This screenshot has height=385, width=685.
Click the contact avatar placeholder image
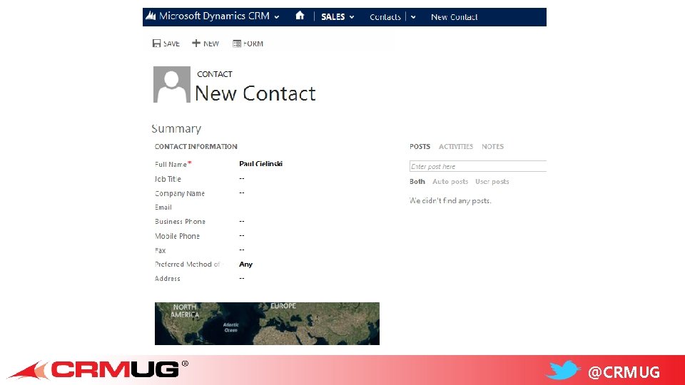[x=172, y=84]
